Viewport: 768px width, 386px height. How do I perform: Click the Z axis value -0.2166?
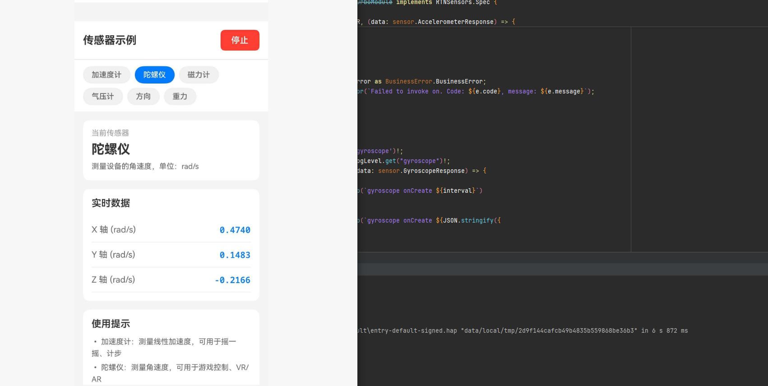[x=232, y=280]
